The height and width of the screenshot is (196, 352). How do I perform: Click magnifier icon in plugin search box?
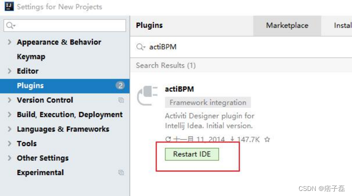click(x=140, y=47)
